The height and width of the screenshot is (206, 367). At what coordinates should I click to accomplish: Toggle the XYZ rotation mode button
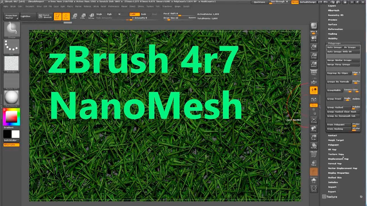pos(314,106)
